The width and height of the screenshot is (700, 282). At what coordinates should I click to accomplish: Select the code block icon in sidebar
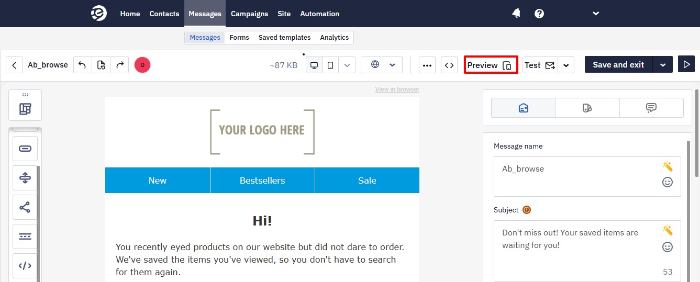[x=25, y=266]
